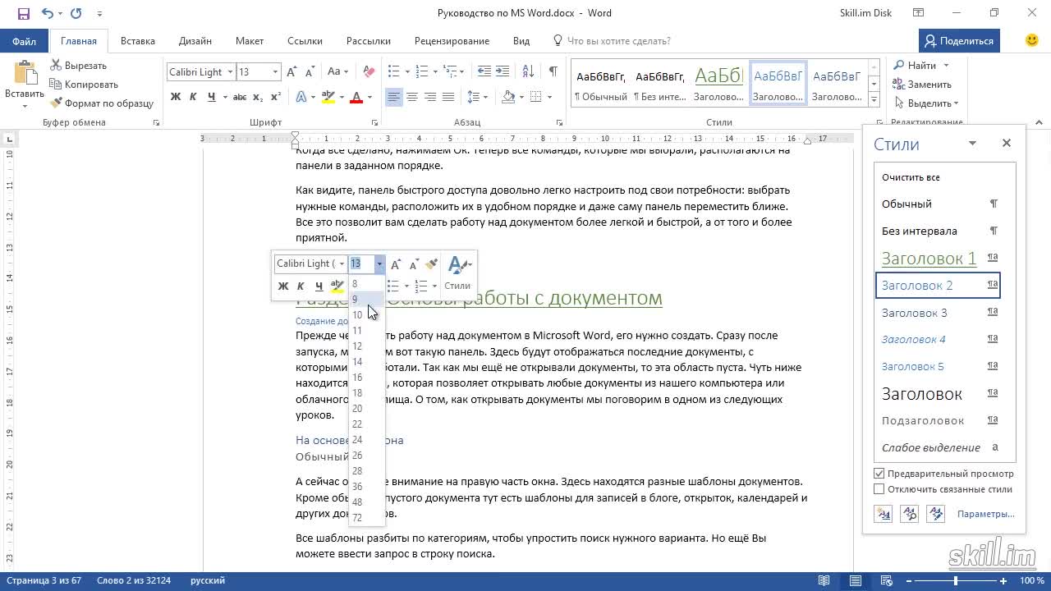Click the Заменить replace button

(923, 85)
